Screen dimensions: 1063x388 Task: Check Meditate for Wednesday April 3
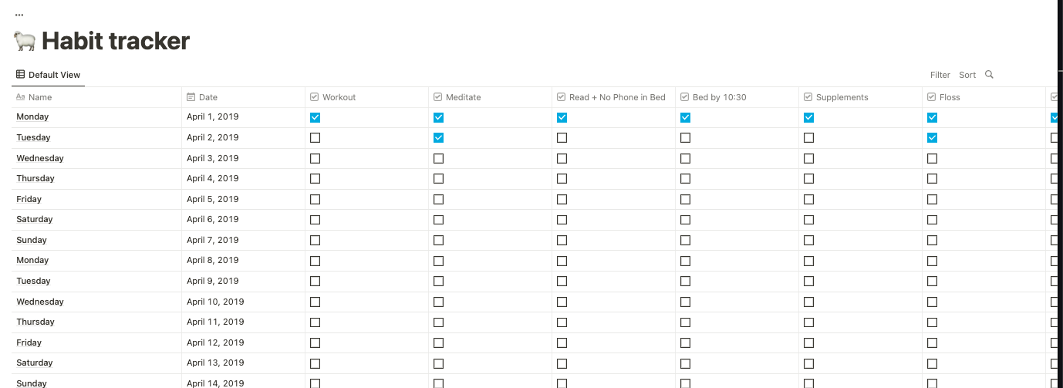438,158
